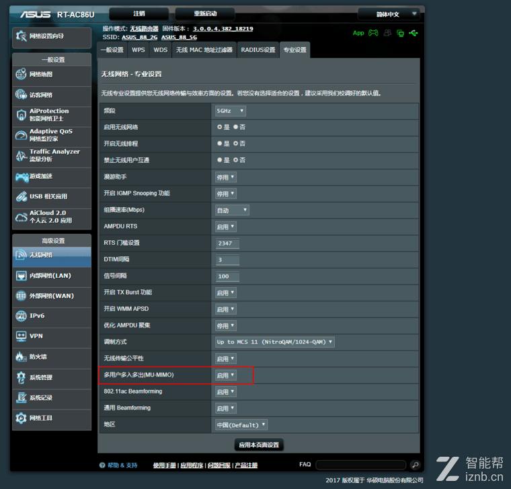
Task: Click the USB status icon in header
Action: tap(413, 33)
